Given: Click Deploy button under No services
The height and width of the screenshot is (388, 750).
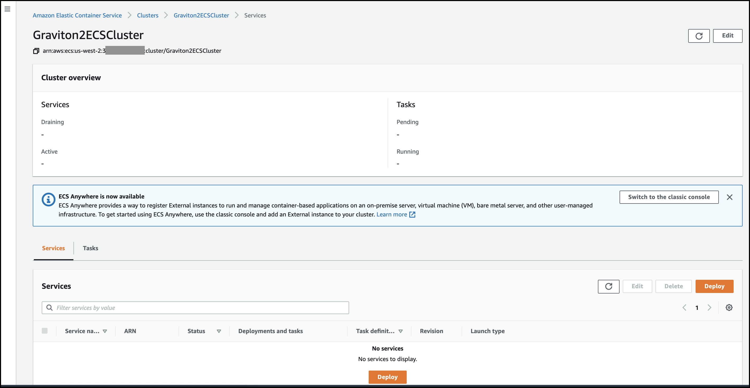Looking at the screenshot, I should pos(387,377).
